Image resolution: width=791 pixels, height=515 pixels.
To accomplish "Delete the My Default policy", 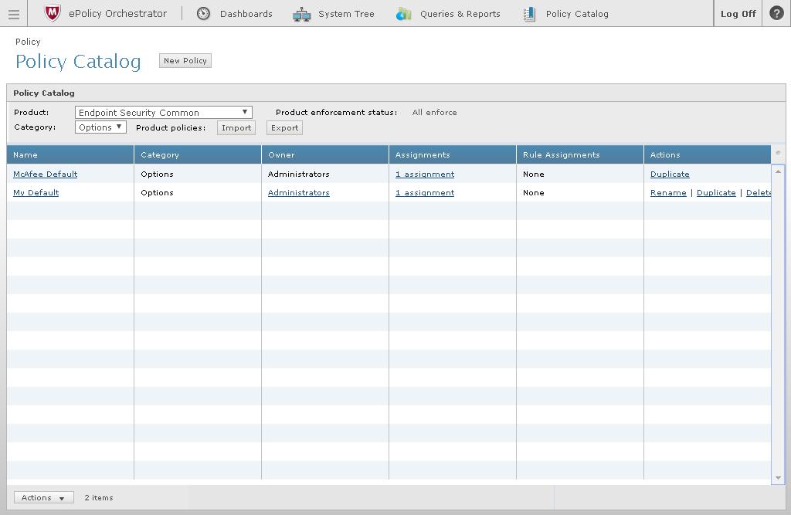I will 759,193.
